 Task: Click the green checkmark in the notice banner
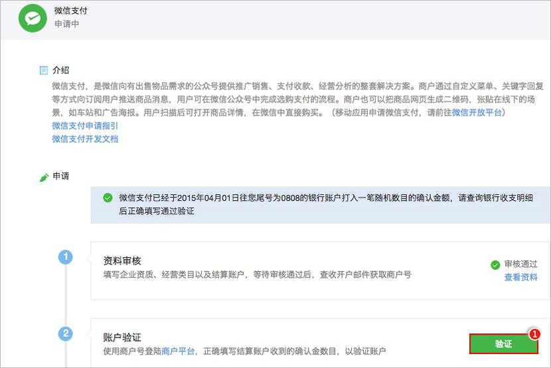pyautogui.click(x=108, y=198)
